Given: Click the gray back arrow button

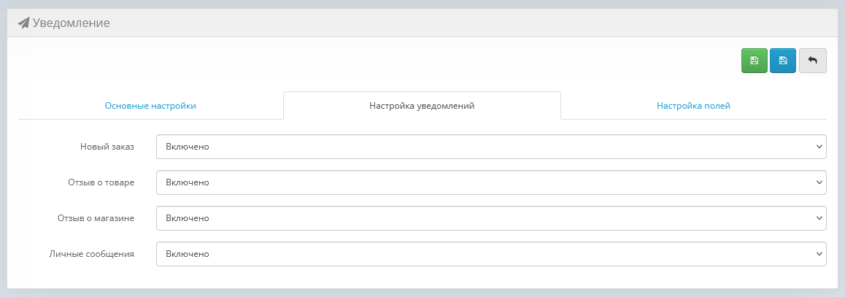Looking at the screenshot, I should [x=812, y=61].
